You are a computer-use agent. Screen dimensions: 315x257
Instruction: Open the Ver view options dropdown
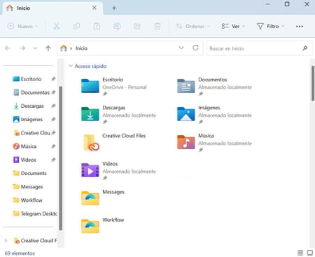pos(233,26)
